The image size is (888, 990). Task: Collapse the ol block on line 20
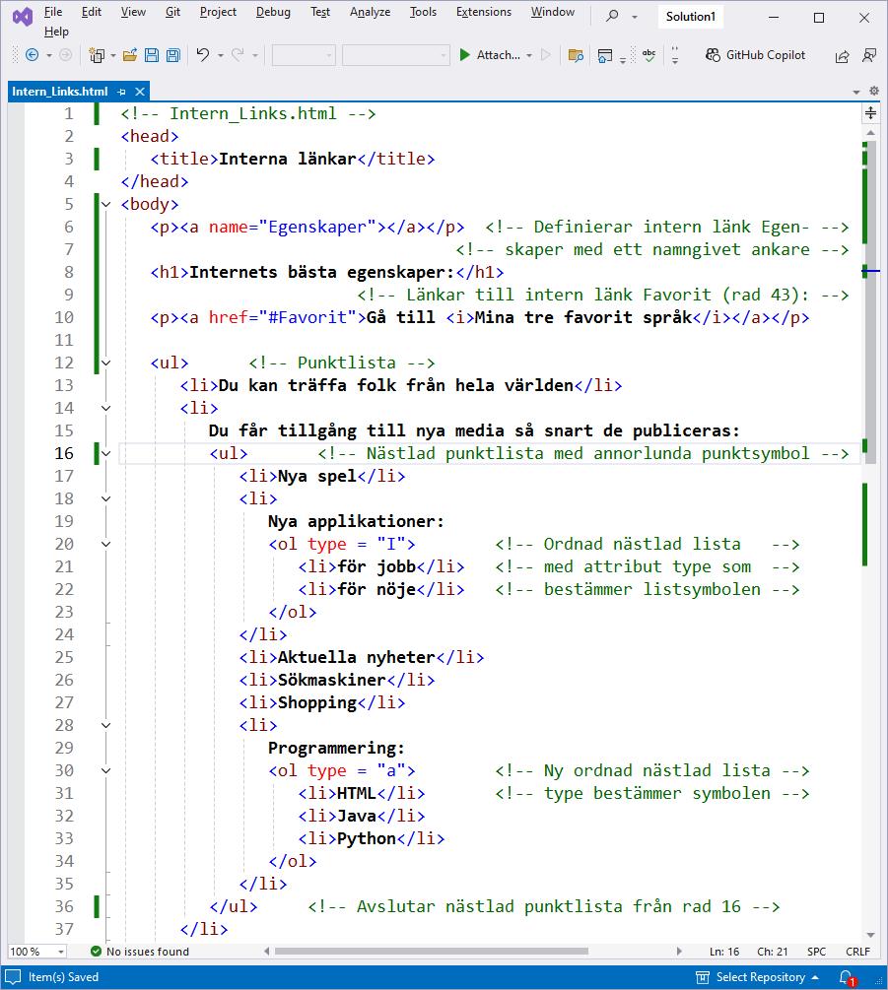click(106, 544)
